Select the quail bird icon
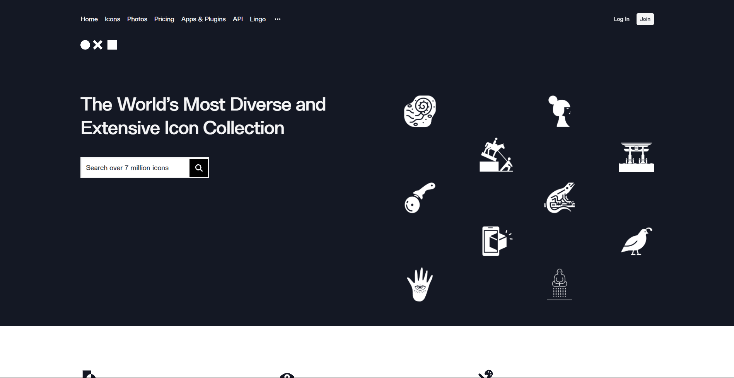 636,241
